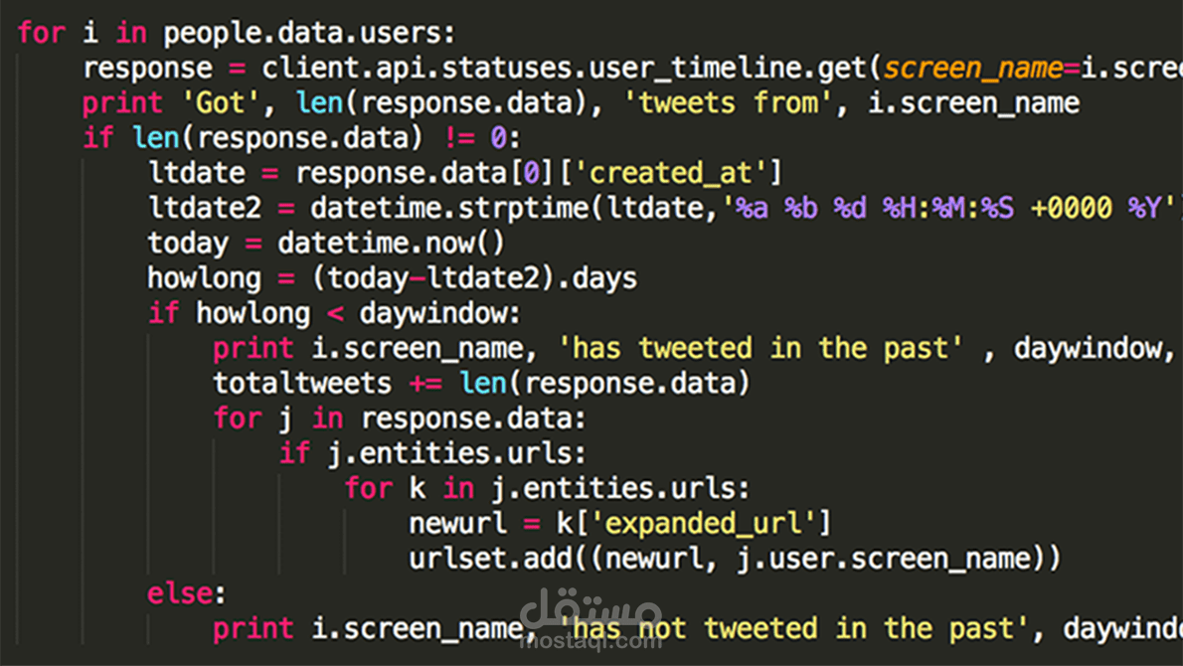1183x666 pixels.
Task: Click the 'response' variable on the assignment line
Action: [x=148, y=69]
